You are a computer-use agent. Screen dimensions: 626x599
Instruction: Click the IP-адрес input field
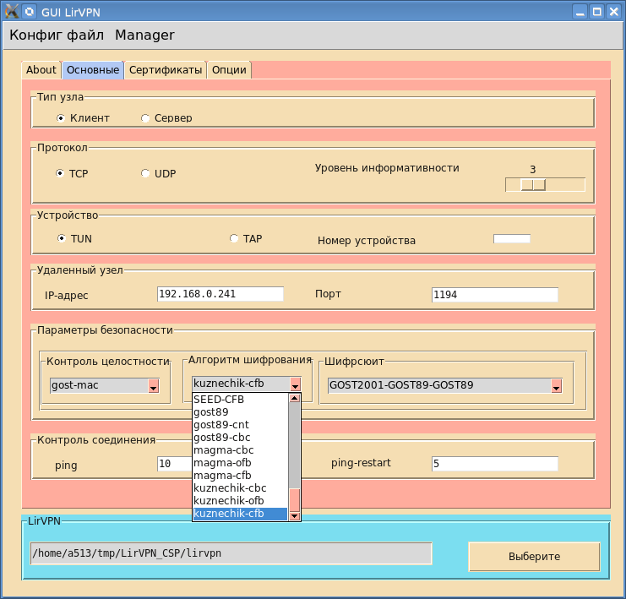(220, 294)
